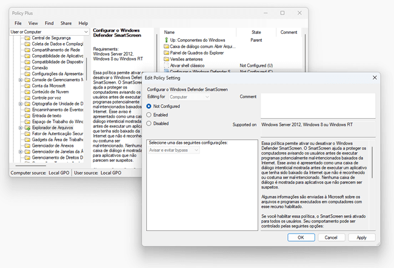Click the Ativar shell clássico policy icon
Screen dimensions: 394x268
tap(166, 65)
